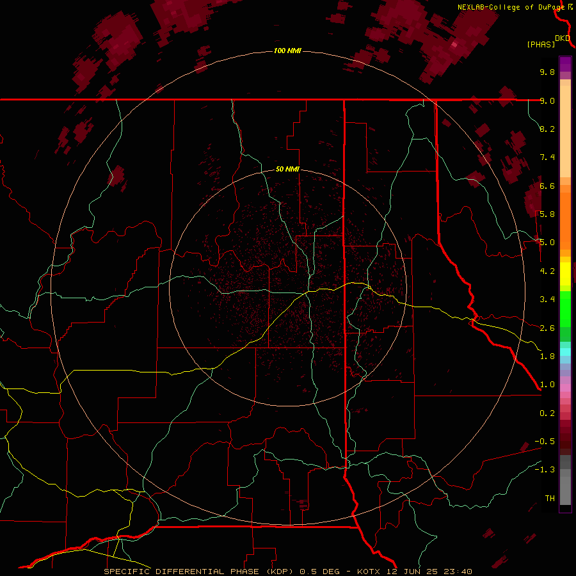Click the DKD label above the scale
The width and height of the screenshot is (576, 576).
pyautogui.click(x=563, y=38)
